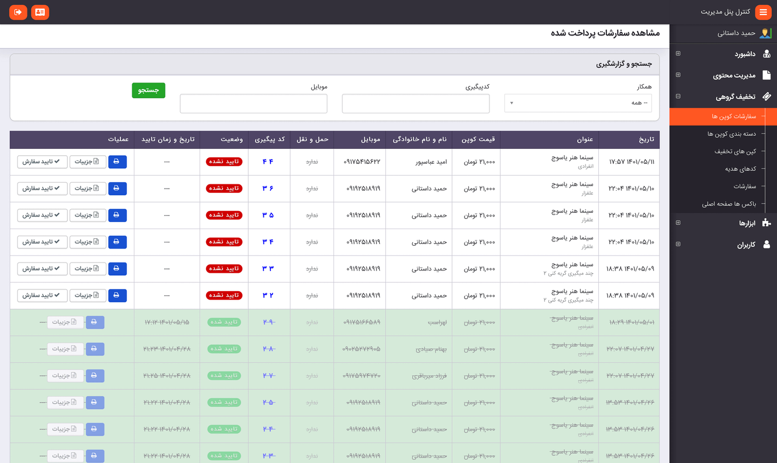
Task: Confirm order 34 with تایید سفارش
Action: pos(42,242)
